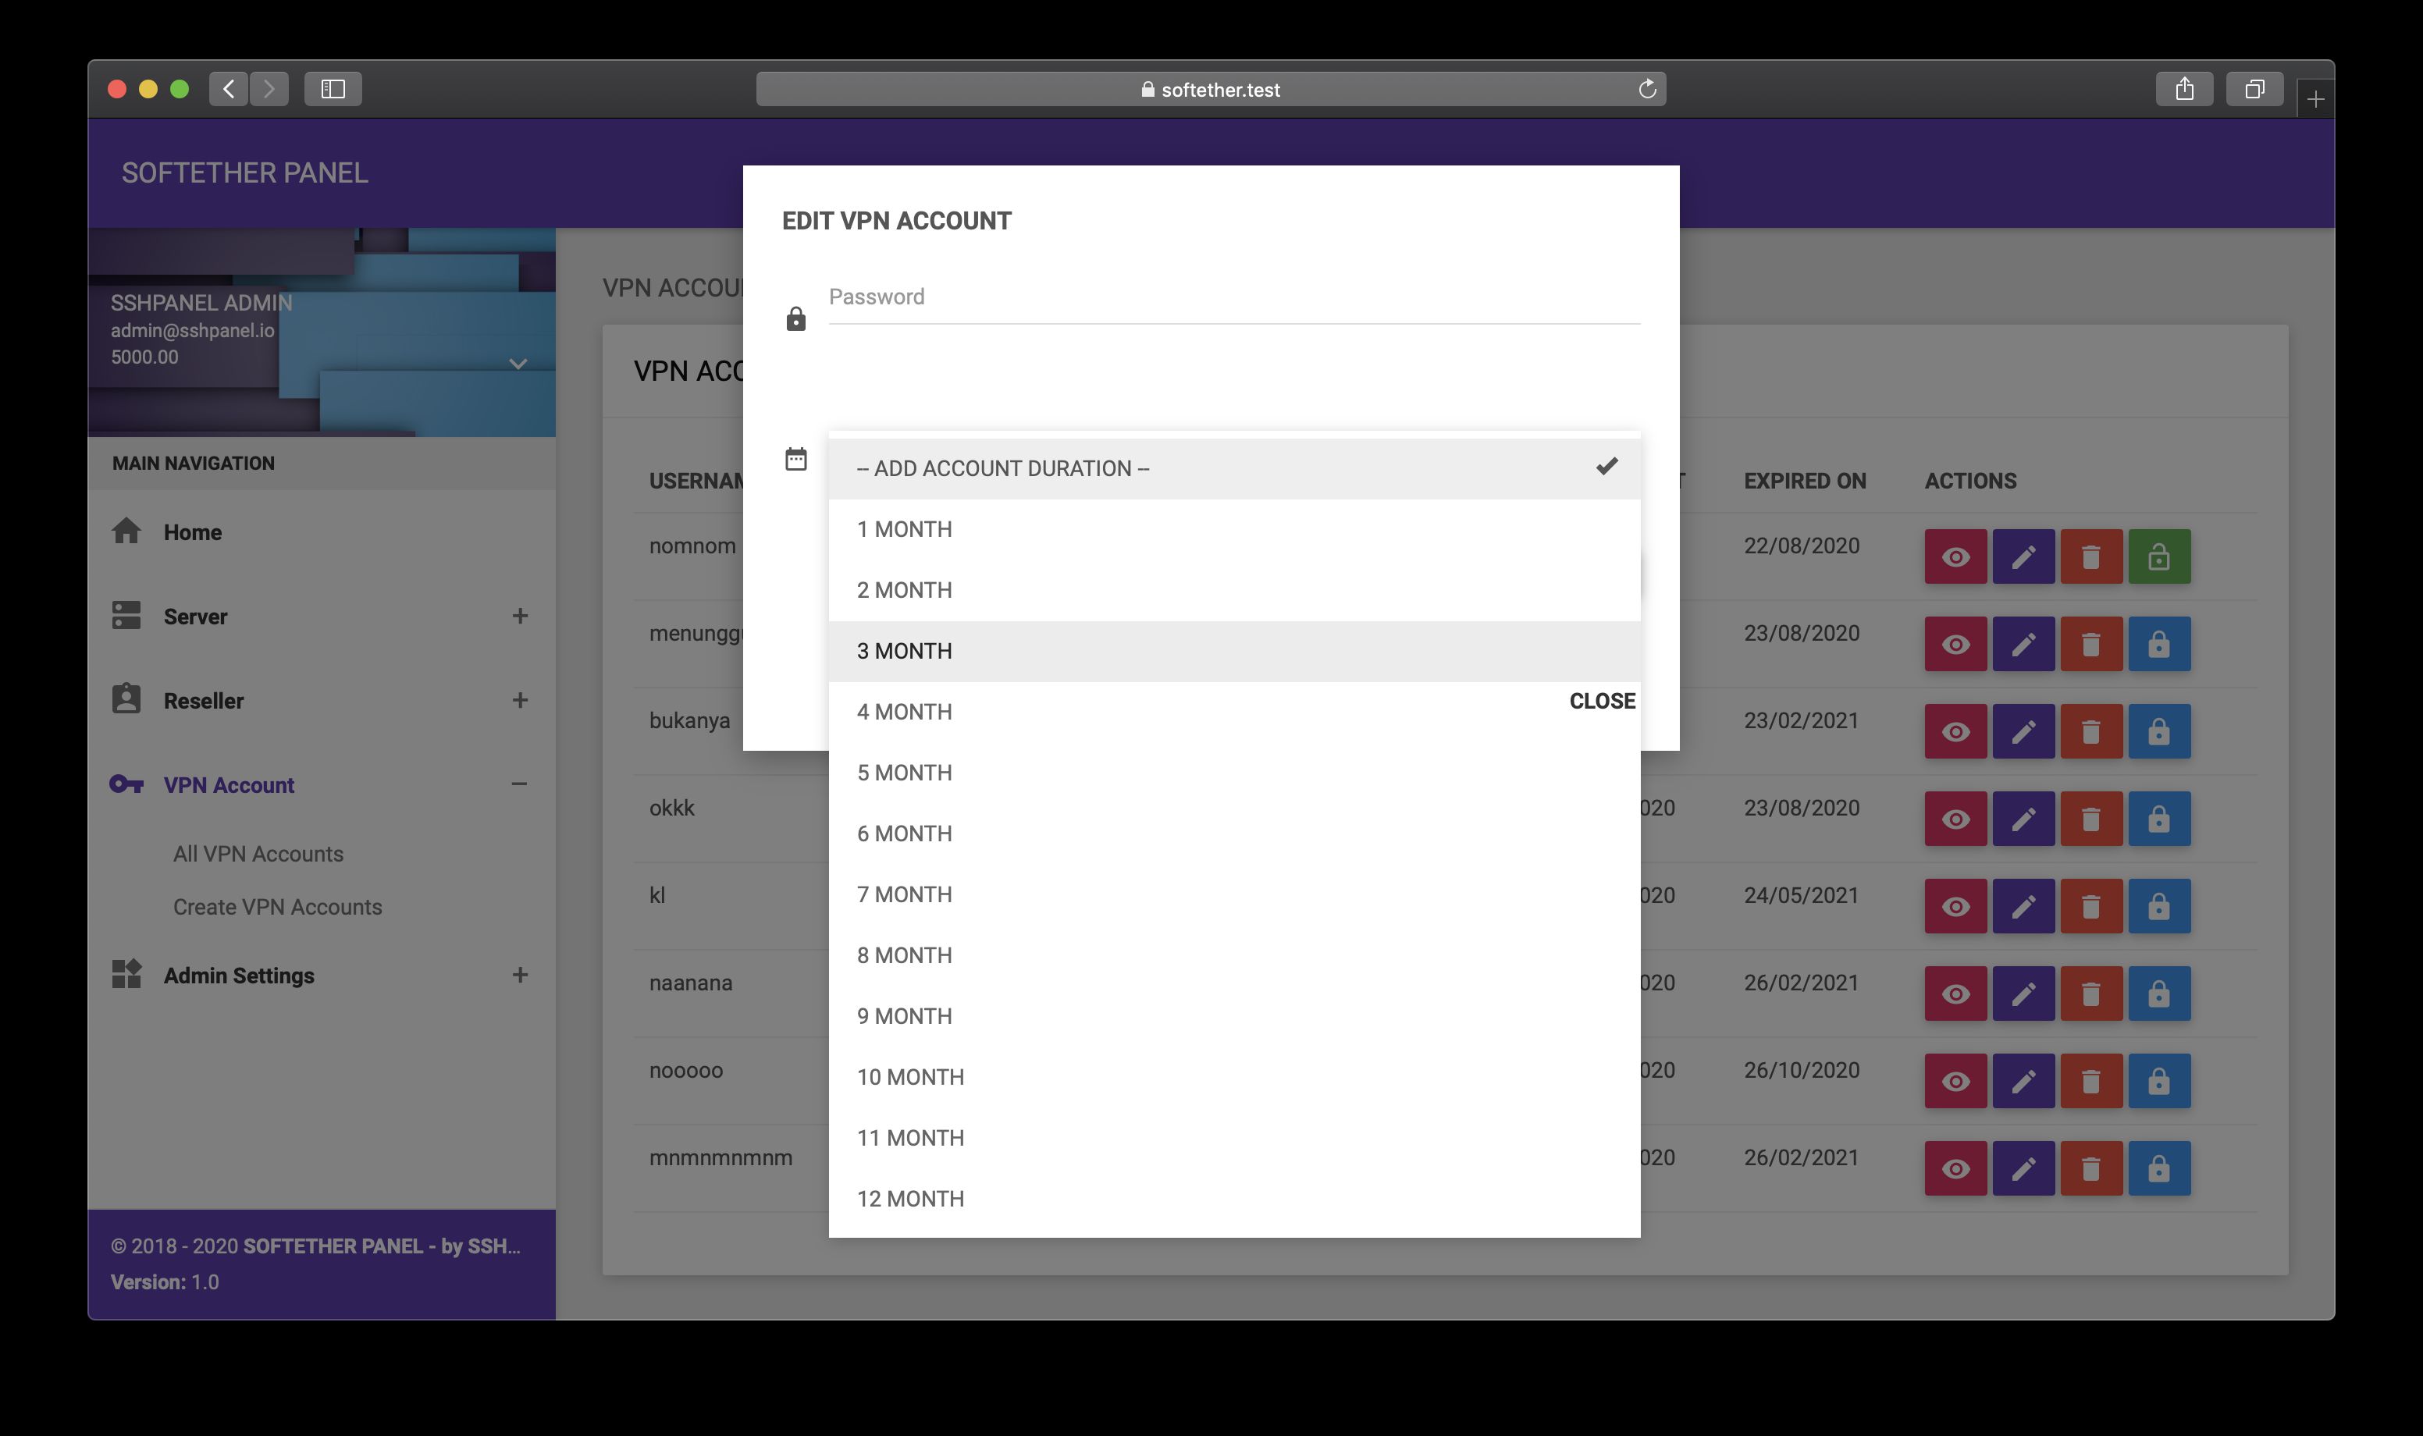
Task: Click the edit pencil icon for naanana
Action: click(2023, 993)
